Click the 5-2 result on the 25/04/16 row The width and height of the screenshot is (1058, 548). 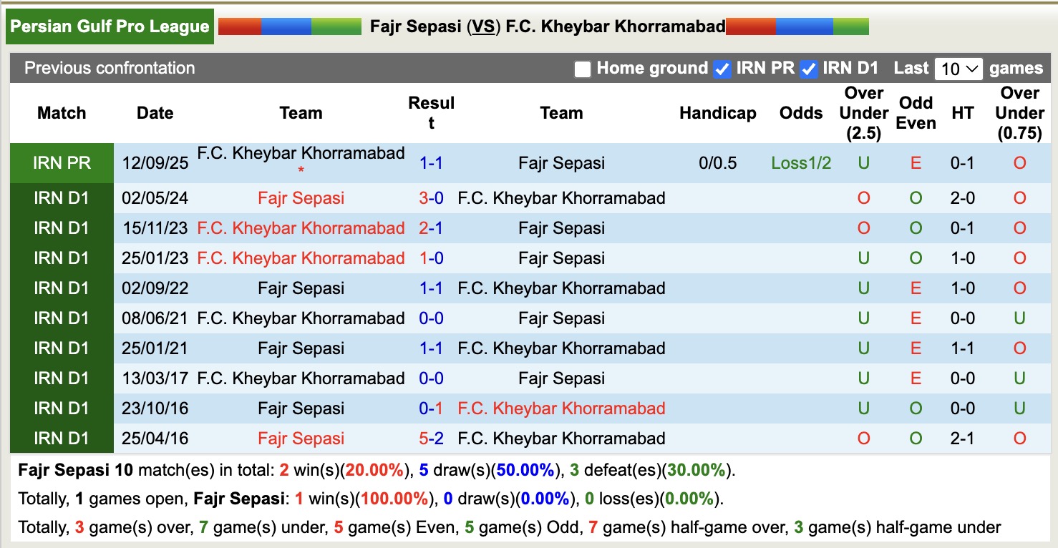pyautogui.click(x=432, y=438)
